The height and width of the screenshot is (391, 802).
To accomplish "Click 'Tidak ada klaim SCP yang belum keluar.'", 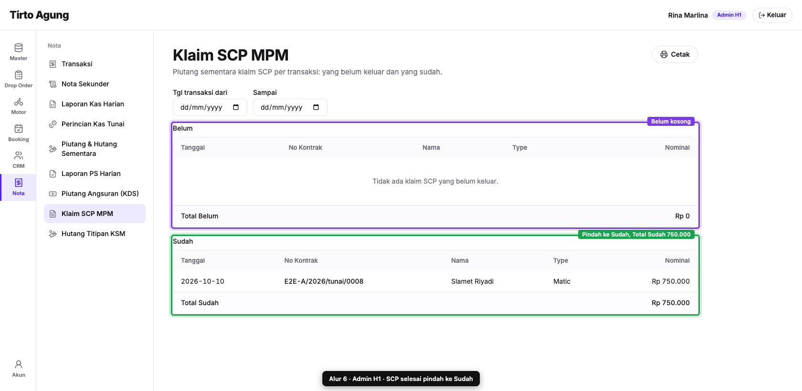I will coord(435,181).
